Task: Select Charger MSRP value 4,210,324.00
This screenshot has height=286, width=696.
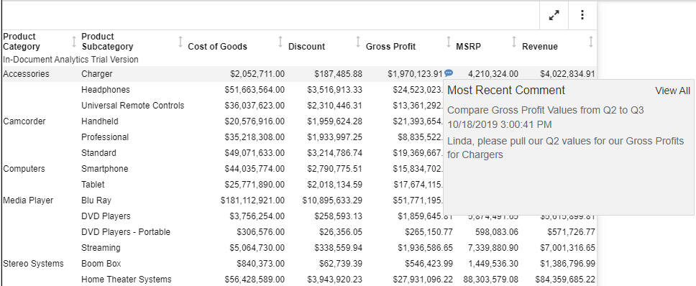Action: coord(493,74)
